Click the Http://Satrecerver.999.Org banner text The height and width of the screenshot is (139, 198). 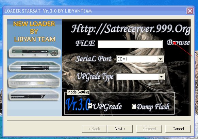pos(131,29)
